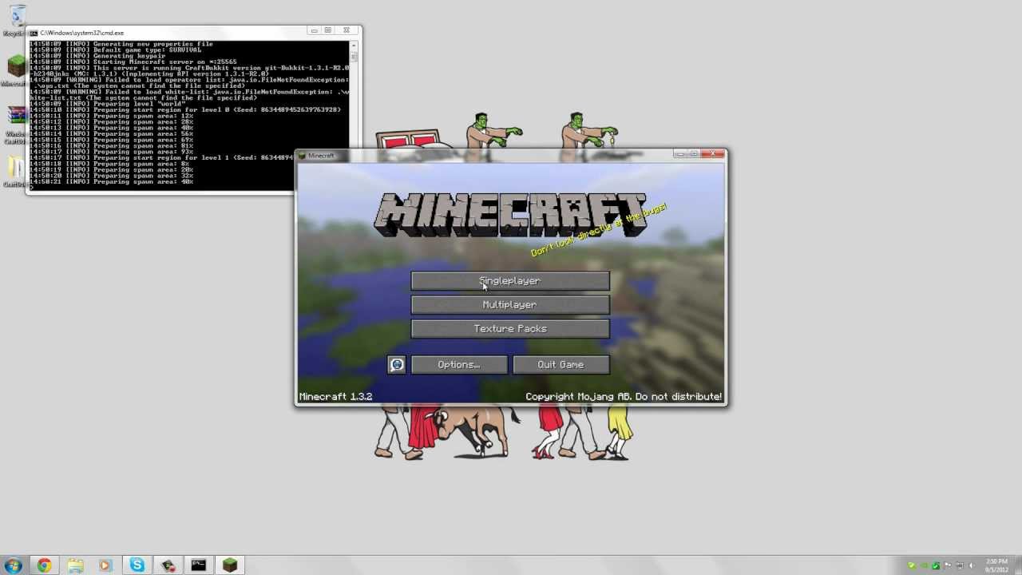The width and height of the screenshot is (1022, 575).
Task: Click the green checkmark box tray icon
Action: [936, 565]
